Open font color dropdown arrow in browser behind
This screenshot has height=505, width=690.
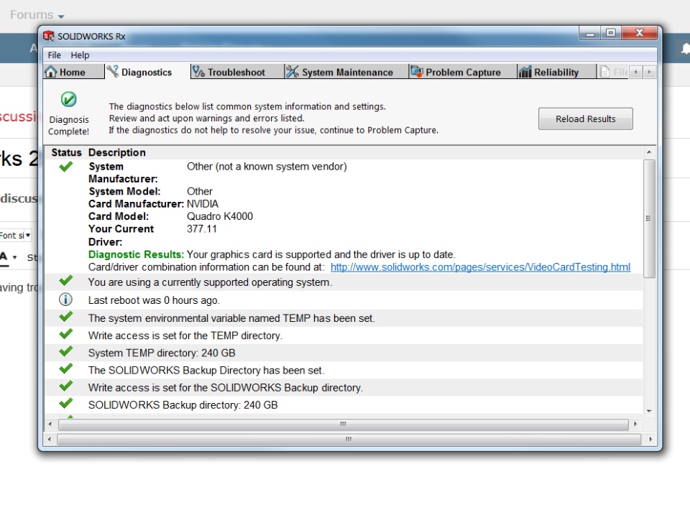[x=14, y=257]
